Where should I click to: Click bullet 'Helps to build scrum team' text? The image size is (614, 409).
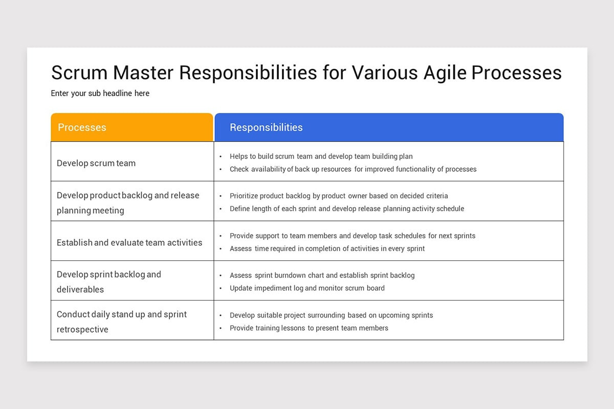[x=321, y=156]
